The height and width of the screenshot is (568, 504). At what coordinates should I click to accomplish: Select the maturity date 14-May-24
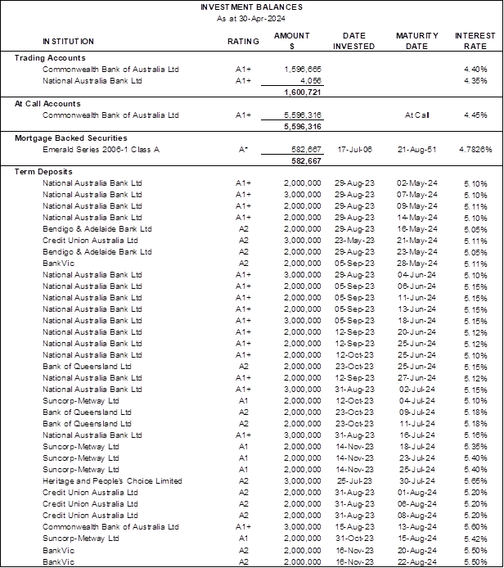coord(416,218)
